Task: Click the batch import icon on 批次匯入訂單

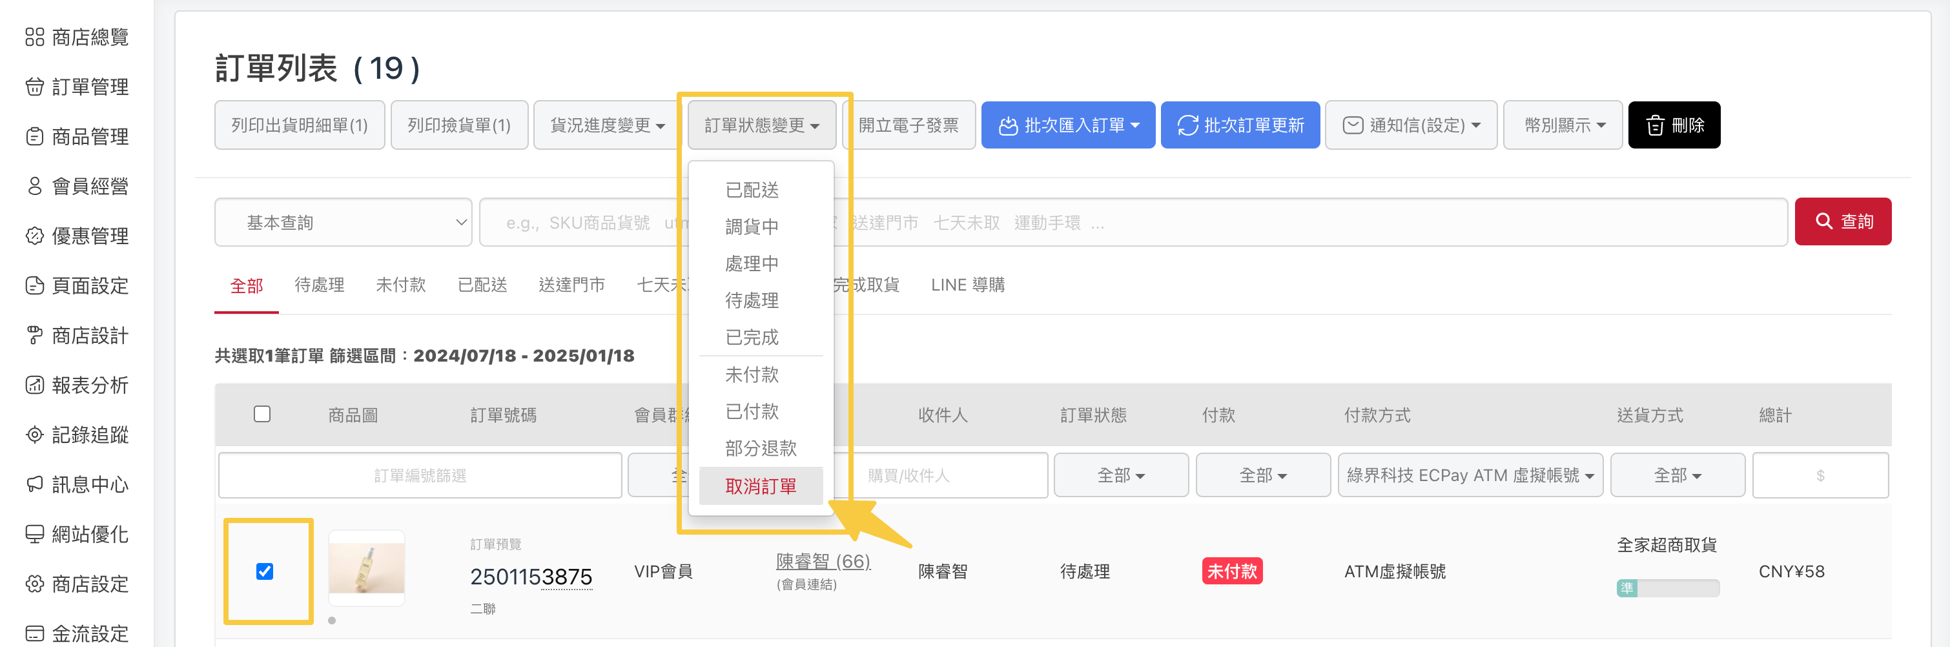Action: (x=1007, y=126)
